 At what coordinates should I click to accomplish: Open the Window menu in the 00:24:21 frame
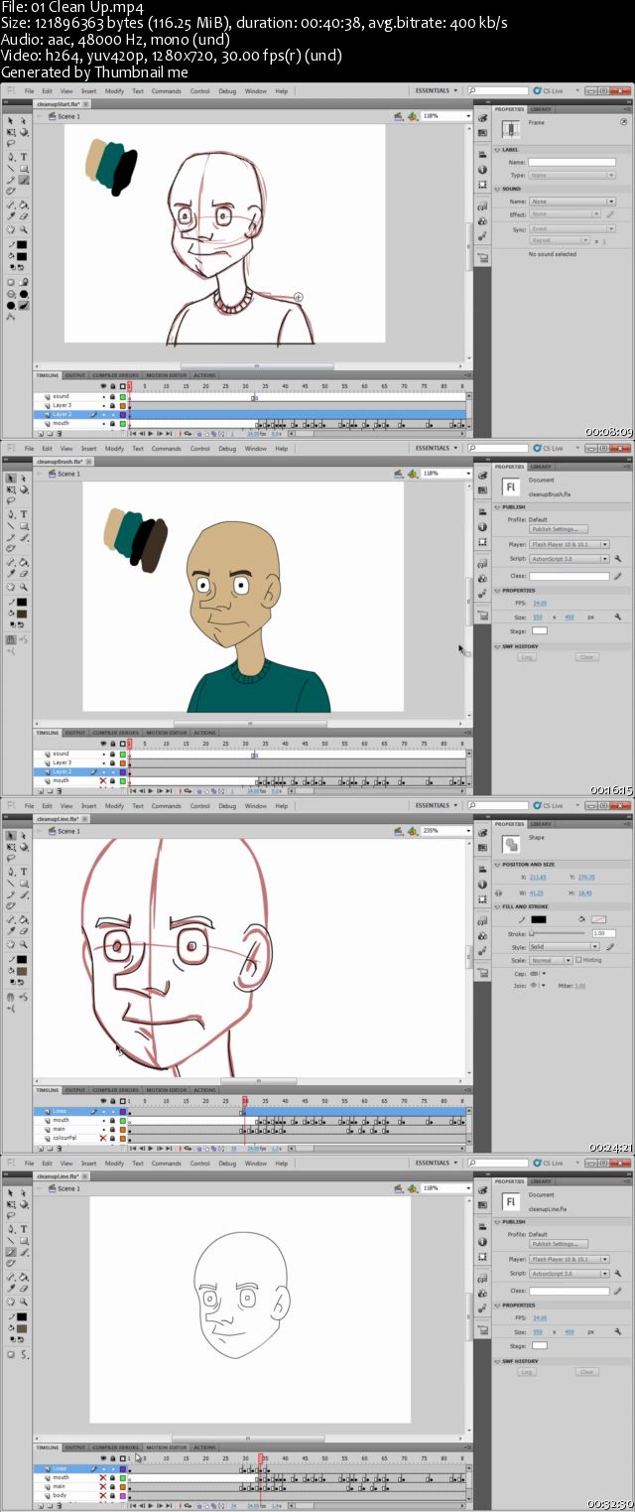[255, 806]
